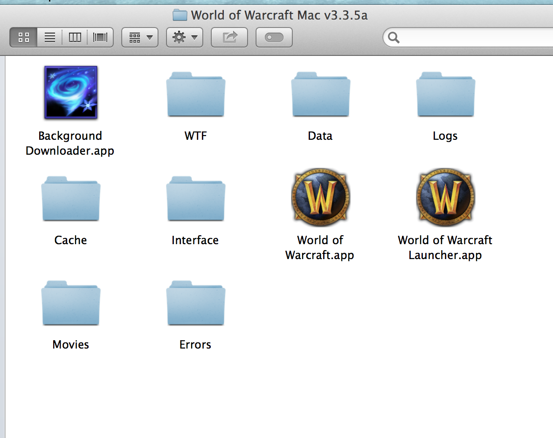Click the 'Data' folder name label
Image resolution: width=553 pixels, height=438 pixels.
(x=320, y=136)
